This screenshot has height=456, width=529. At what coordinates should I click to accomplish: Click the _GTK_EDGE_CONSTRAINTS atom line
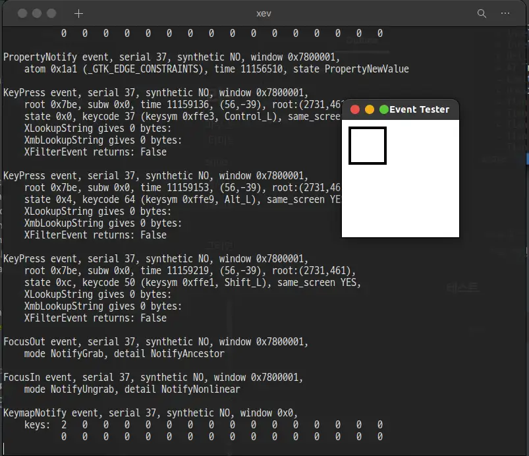click(216, 69)
